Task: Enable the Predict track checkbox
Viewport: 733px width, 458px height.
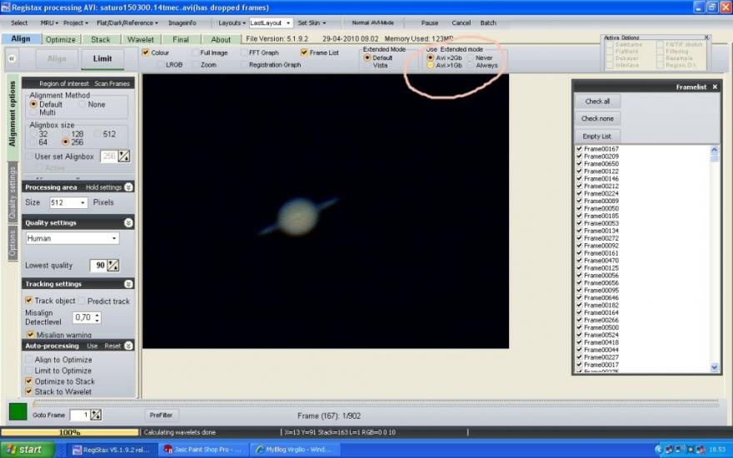Action: pyautogui.click(x=82, y=301)
